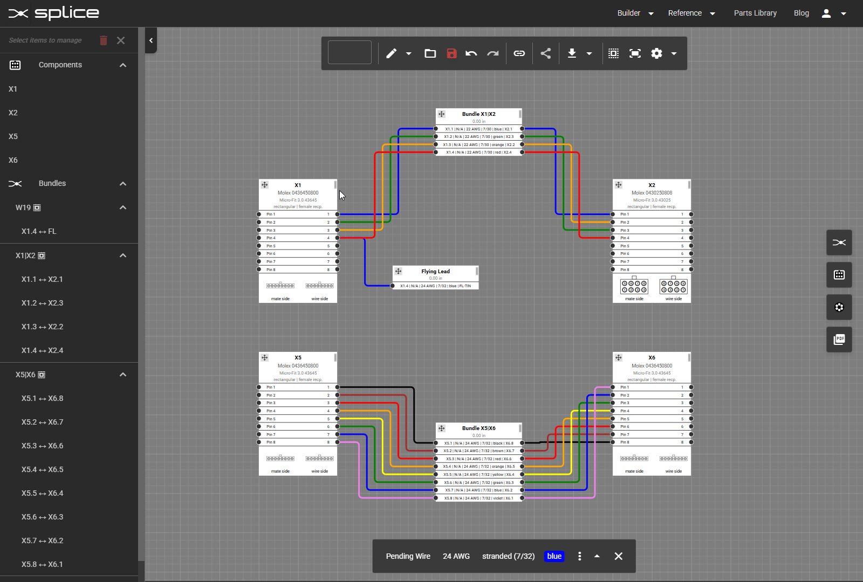Change the pending wire's blue color
This screenshot has width=863, height=582.
pyautogui.click(x=554, y=556)
